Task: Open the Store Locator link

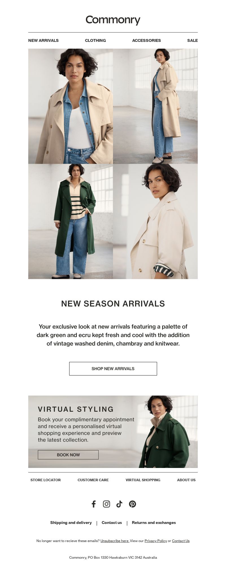Action: [x=45, y=480]
